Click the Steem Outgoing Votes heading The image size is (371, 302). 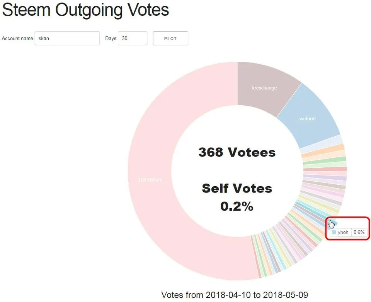(x=85, y=9)
